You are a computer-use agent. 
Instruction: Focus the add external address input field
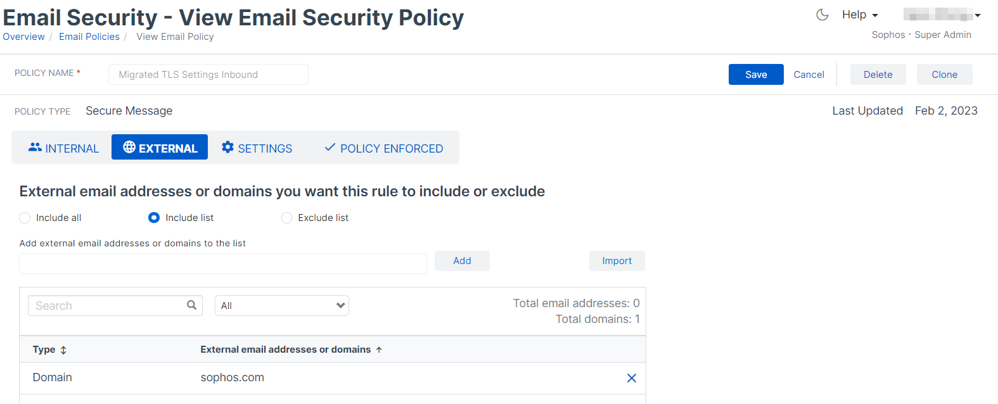click(223, 263)
